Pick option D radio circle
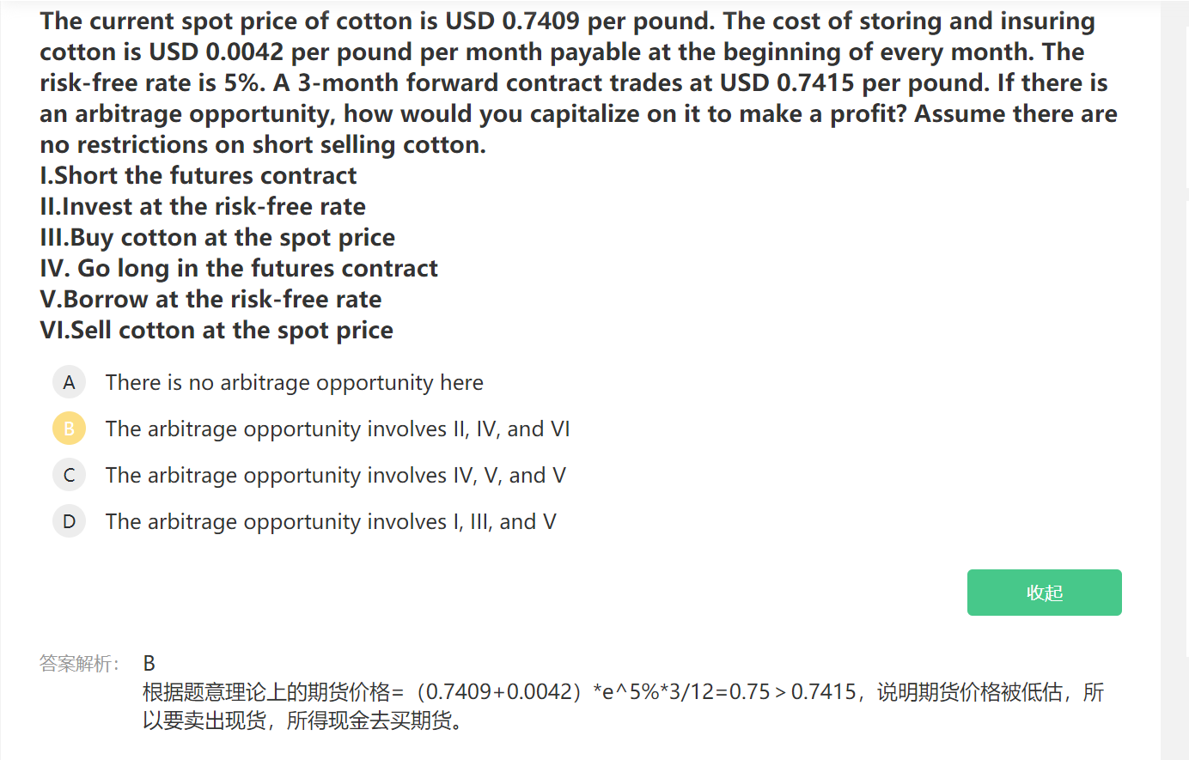1189x760 pixels. [69, 521]
